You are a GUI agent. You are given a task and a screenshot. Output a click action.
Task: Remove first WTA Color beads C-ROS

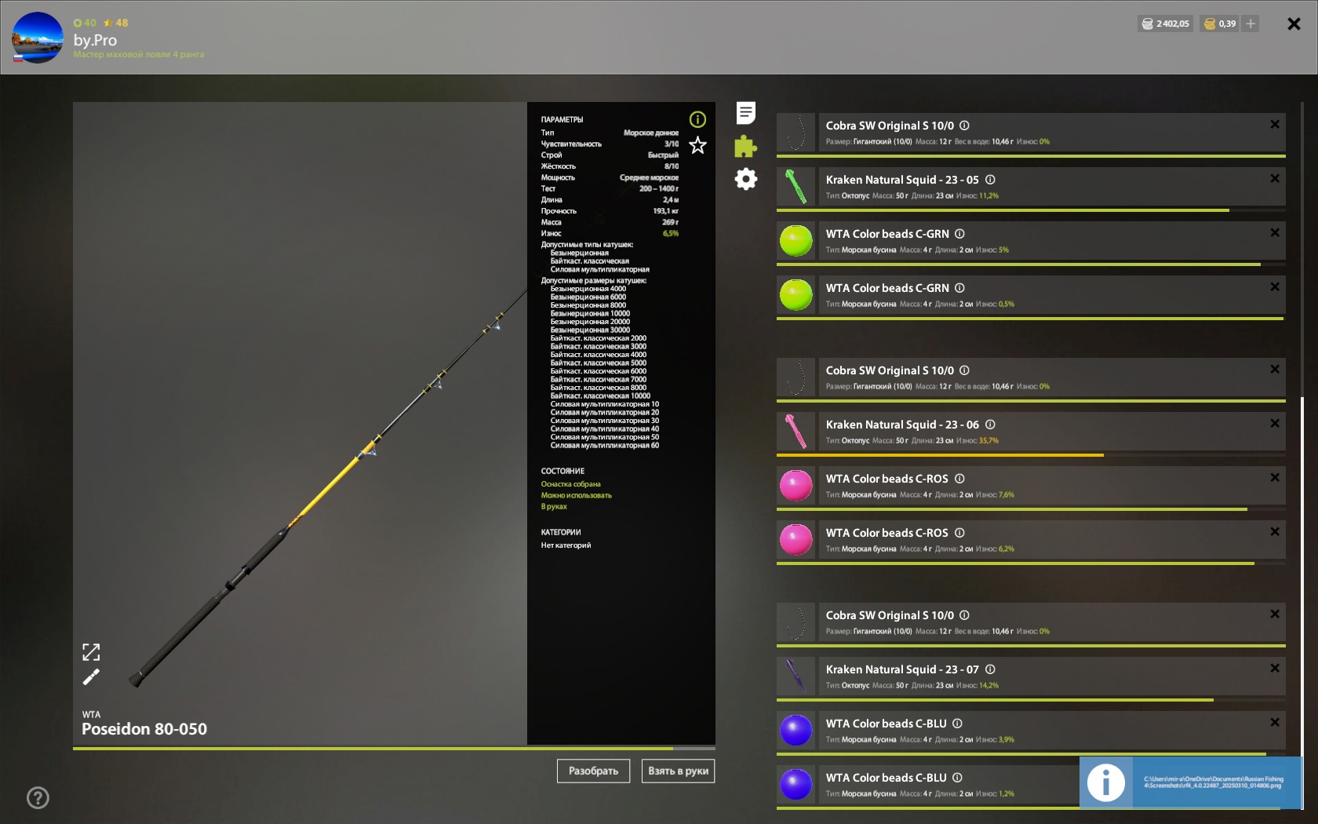[x=1275, y=477]
